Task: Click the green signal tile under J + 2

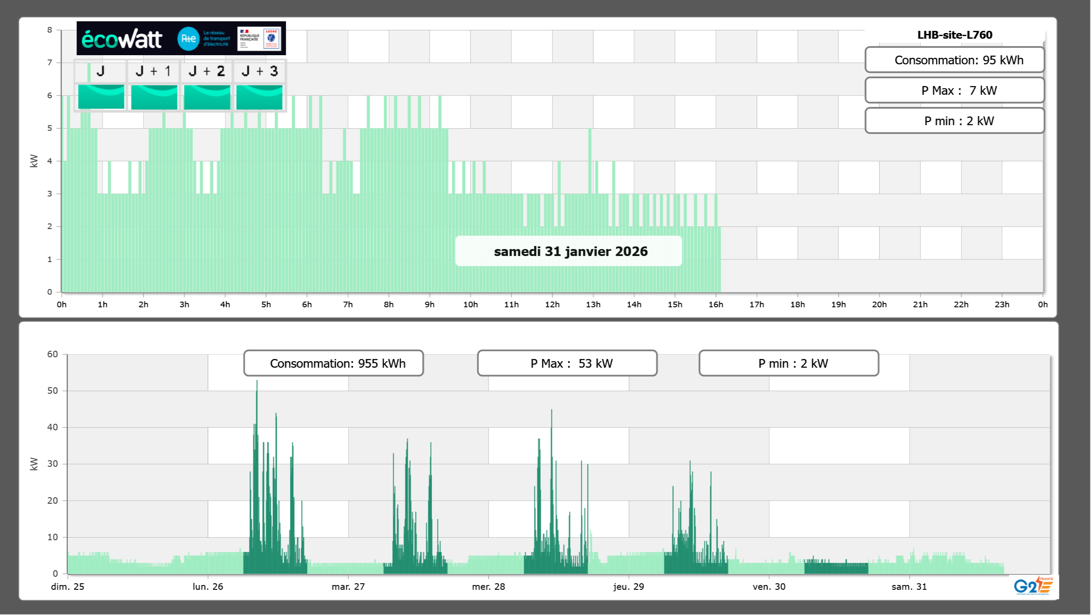Action: [x=207, y=97]
